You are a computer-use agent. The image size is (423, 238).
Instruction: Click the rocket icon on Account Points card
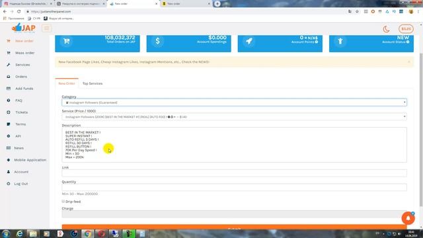click(249, 41)
